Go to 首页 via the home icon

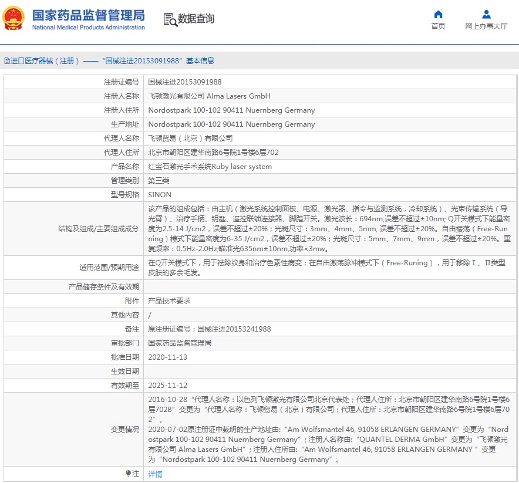coord(438,14)
